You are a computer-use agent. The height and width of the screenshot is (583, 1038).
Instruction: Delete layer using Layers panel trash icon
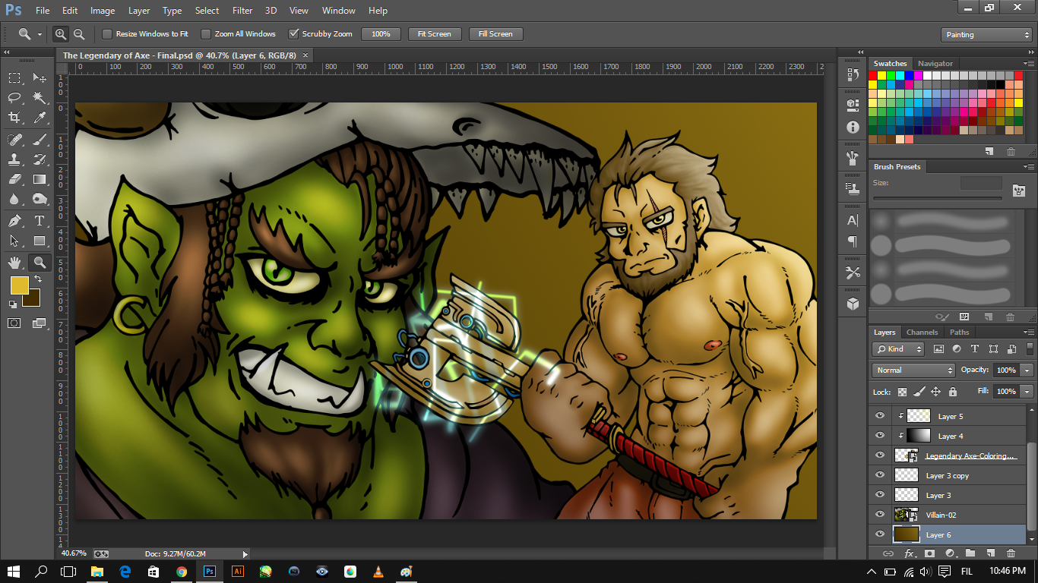coord(1011,553)
